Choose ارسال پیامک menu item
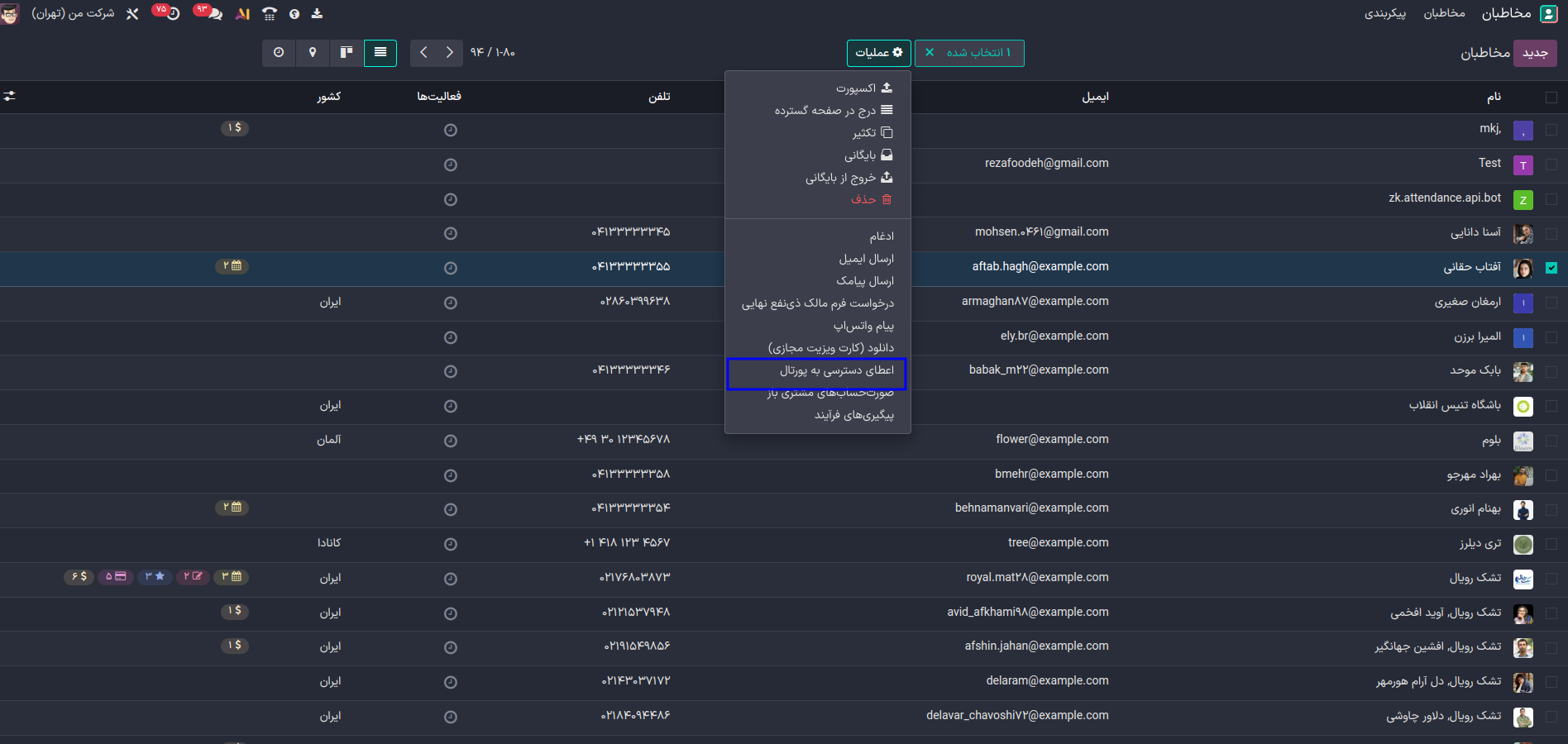This screenshot has height=744, width=1568. tap(818, 281)
